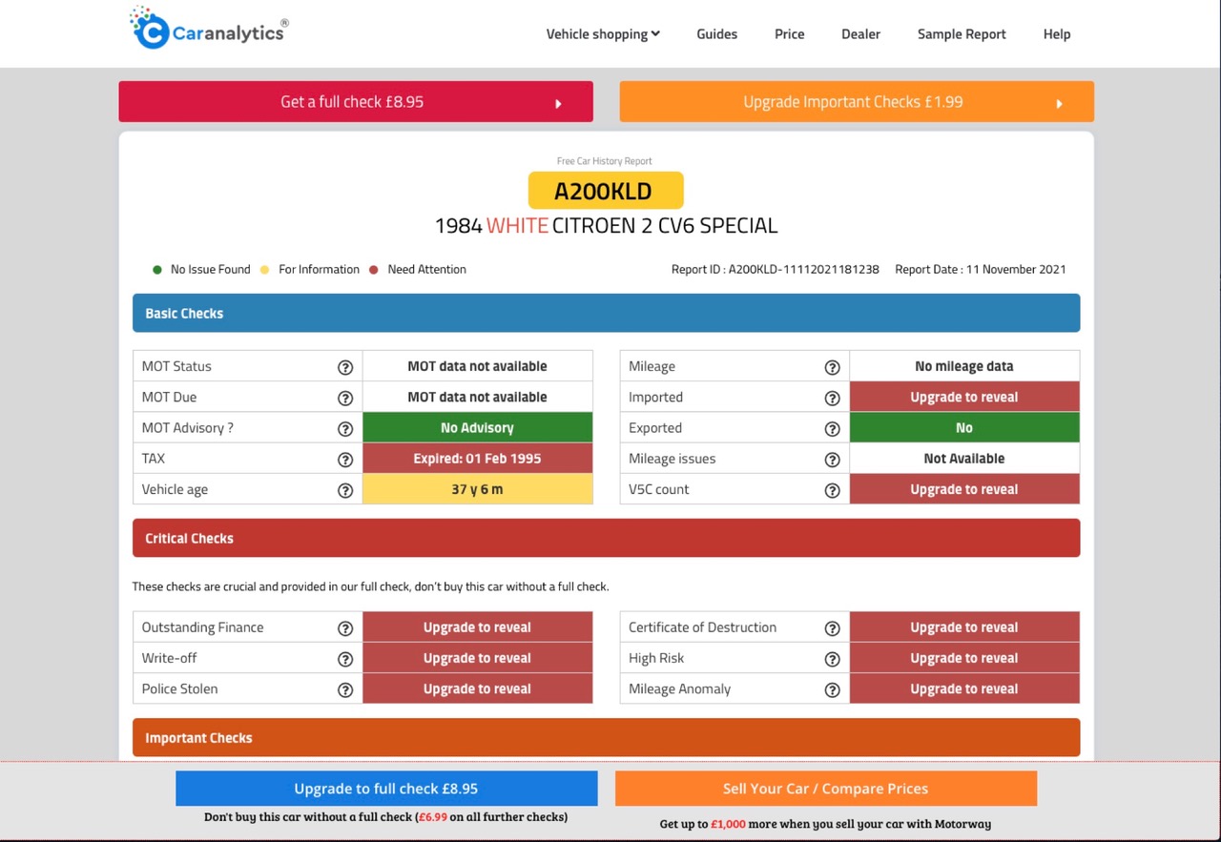Screen dimensions: 1221x842
Task: Click the help icon for Outstanding Finance
Action: point(345,627)
